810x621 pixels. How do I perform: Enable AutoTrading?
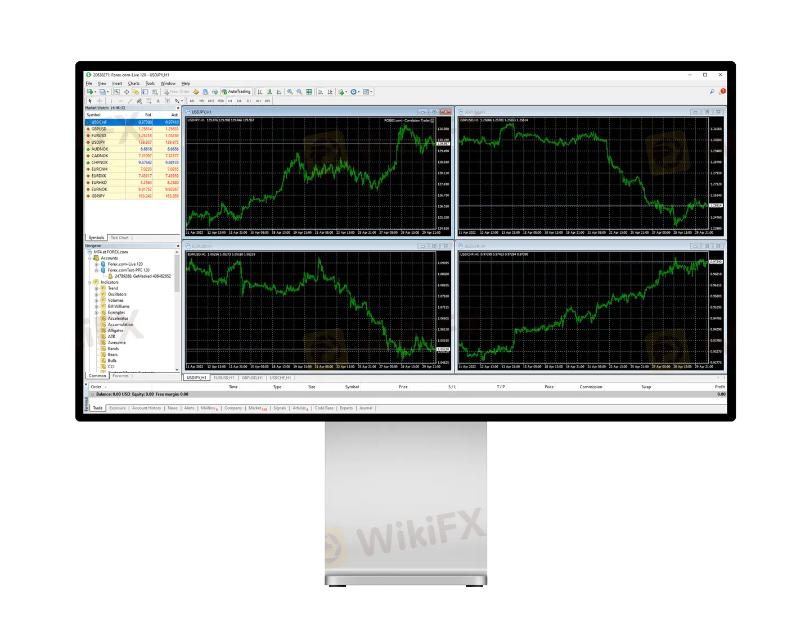point(236,91)
